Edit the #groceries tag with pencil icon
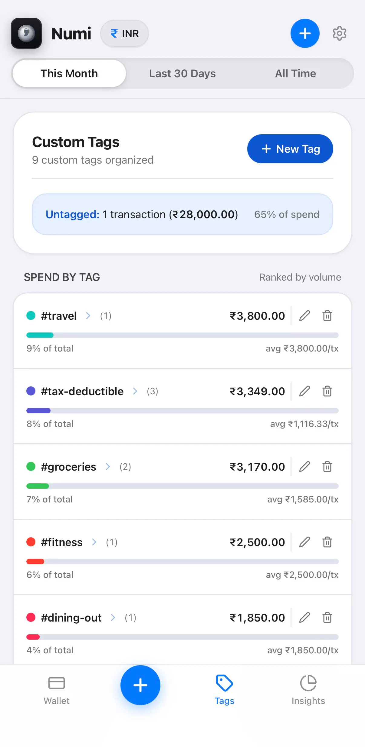 point(304,467)
